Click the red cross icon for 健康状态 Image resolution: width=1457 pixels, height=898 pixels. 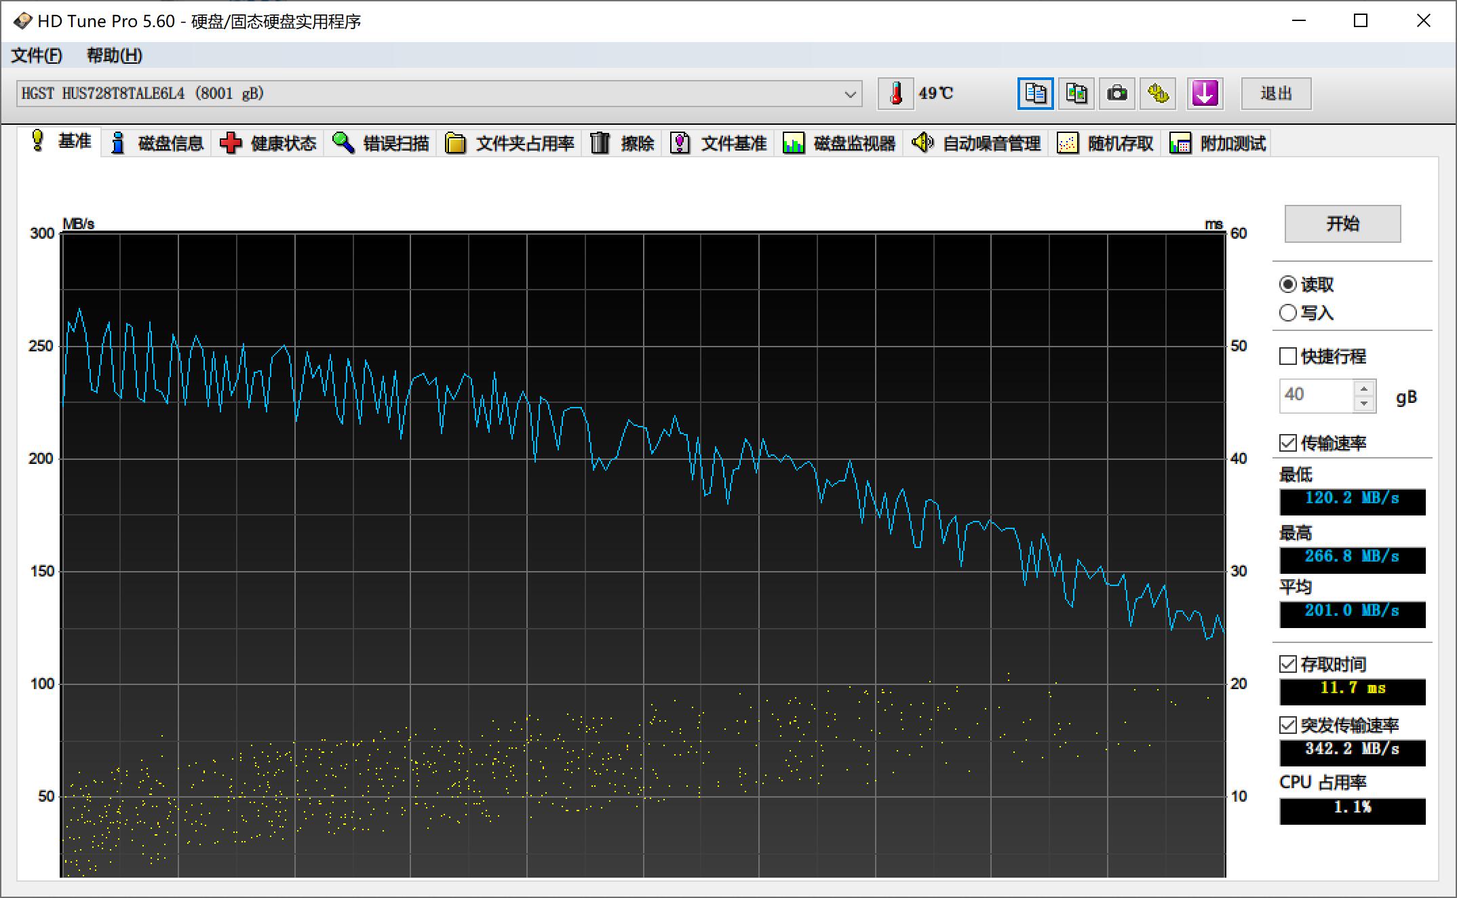231,143
